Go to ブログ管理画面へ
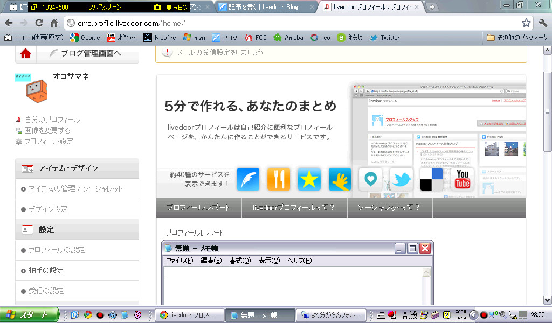 [x=87, y=53]
